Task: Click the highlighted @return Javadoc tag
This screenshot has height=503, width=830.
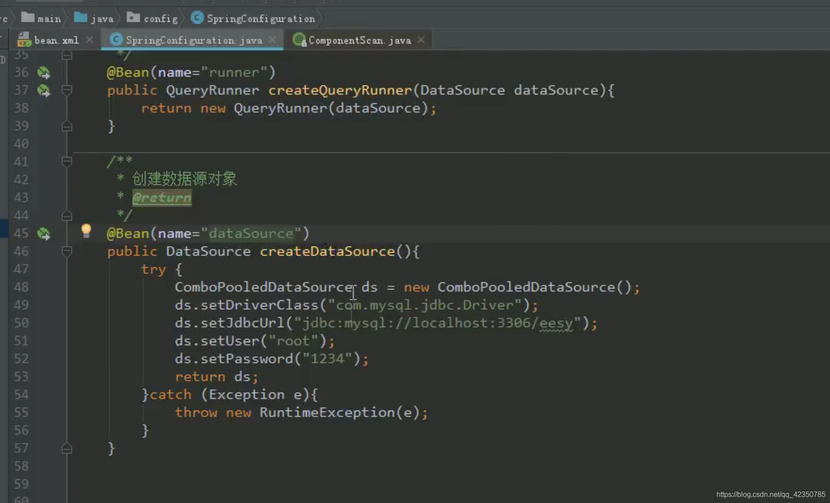Action: [162, 197]
